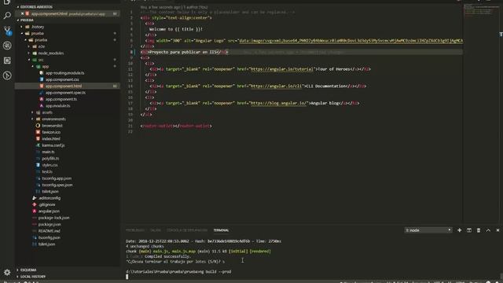The image size is (503, 283).
Task: Open the Search view in the activity bar
Action: [x=7, y=16]
